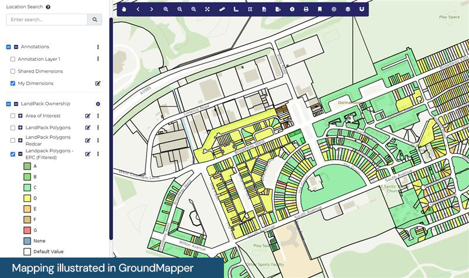
Task: Select the ruler measure tool
Action: [x=222, y=9]
